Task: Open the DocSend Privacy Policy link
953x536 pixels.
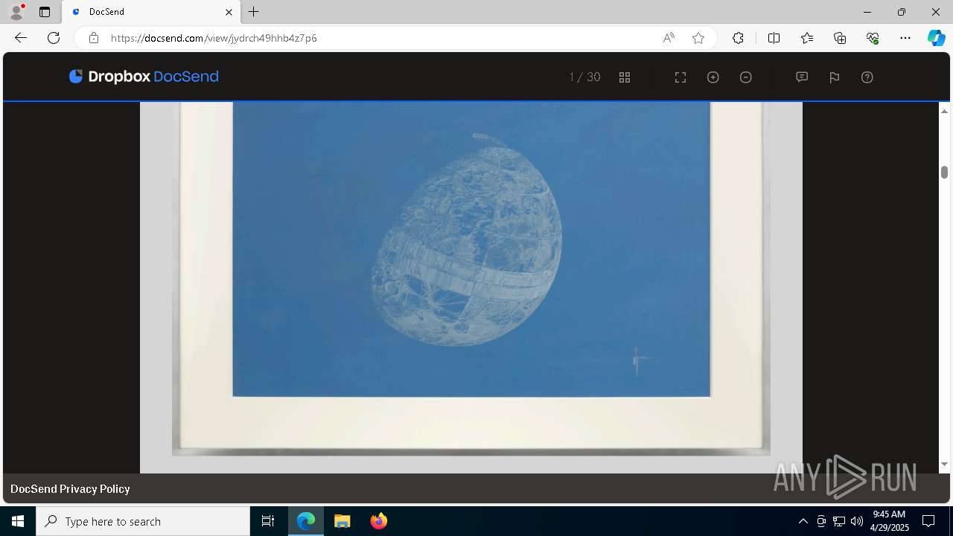Action: (70, 489)
